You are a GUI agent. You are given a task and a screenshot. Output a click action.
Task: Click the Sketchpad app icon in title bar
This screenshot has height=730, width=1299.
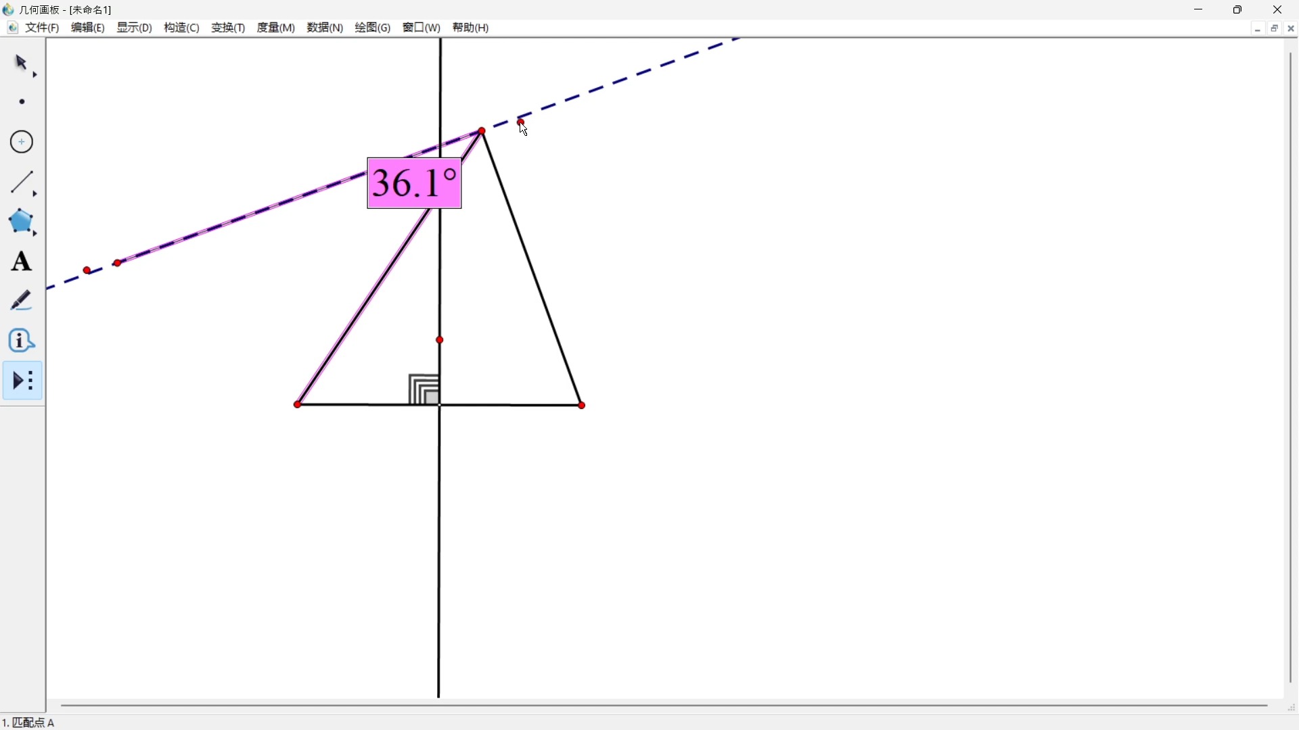coord(8,9)
